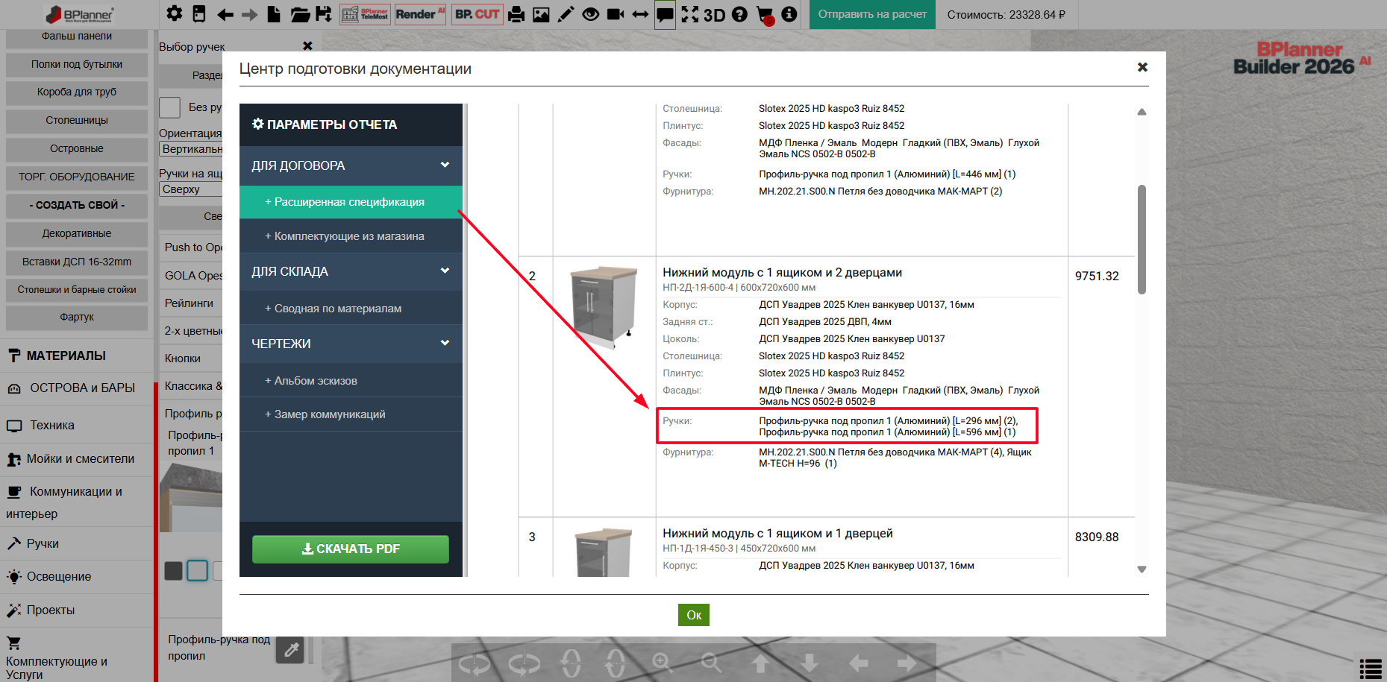Open the drawer handles dropdown showing 'Сверху'
This screenshot has width=1387, height=682.
tap(191, 189)
